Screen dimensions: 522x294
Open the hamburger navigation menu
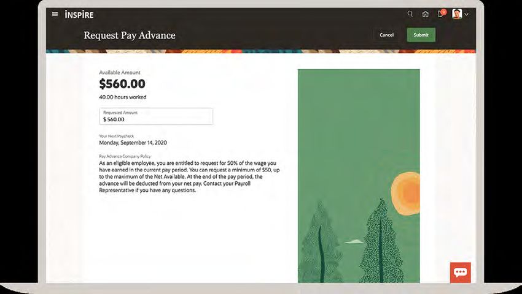coord(55,14)
